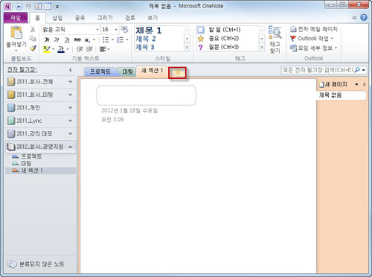Click the OneNote application icon in title bar
The image size is (372, 277).
7,7
